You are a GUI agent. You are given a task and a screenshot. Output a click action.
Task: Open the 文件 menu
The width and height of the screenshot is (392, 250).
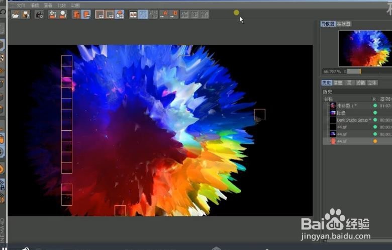click(21, 5)
